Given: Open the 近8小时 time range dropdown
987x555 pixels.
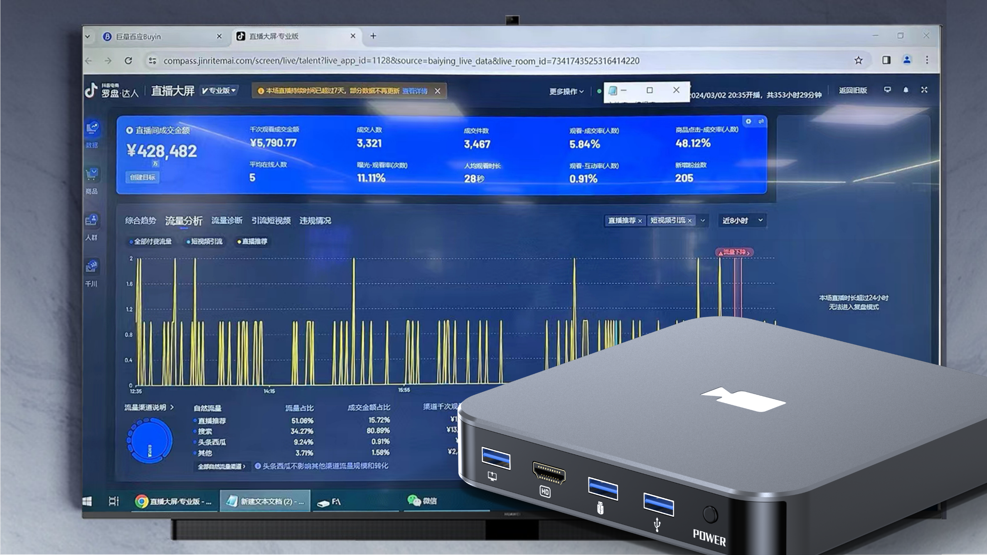Looking at the screenshot, I should (742, 220).
